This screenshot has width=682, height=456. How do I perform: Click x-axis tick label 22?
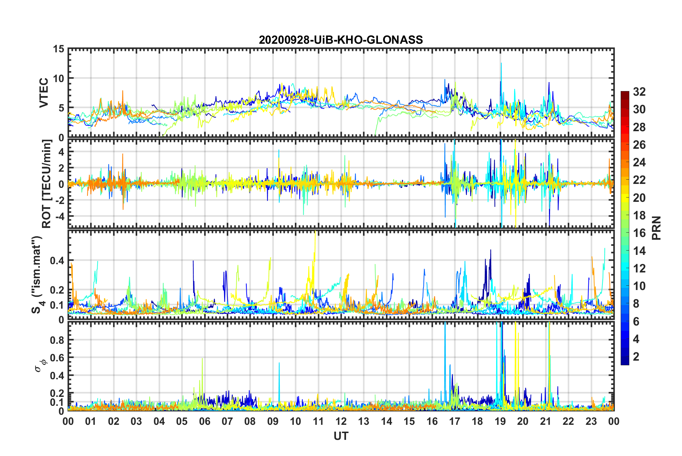point(568,421)
